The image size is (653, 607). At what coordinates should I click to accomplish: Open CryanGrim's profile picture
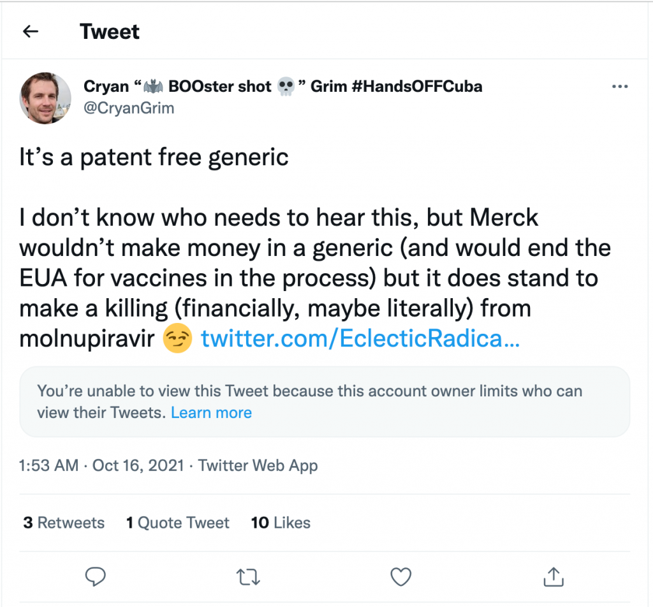(x=46, y=98)
